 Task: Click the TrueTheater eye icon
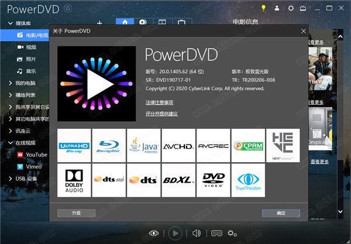[x=154, y=233]
